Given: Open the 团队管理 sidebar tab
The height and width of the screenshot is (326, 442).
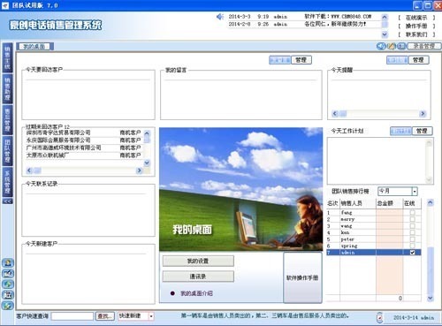Looking at the screenshot, I should tap(7, 151).
